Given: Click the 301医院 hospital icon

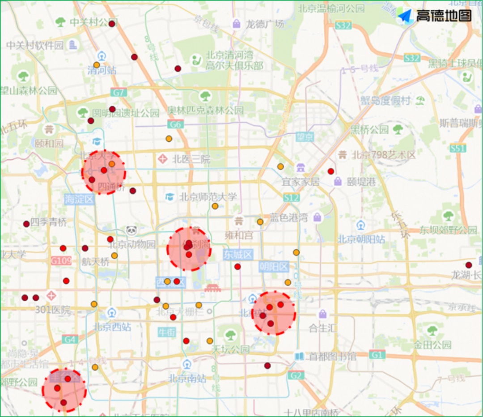Looking at the screenshot, I should point(52,295).
